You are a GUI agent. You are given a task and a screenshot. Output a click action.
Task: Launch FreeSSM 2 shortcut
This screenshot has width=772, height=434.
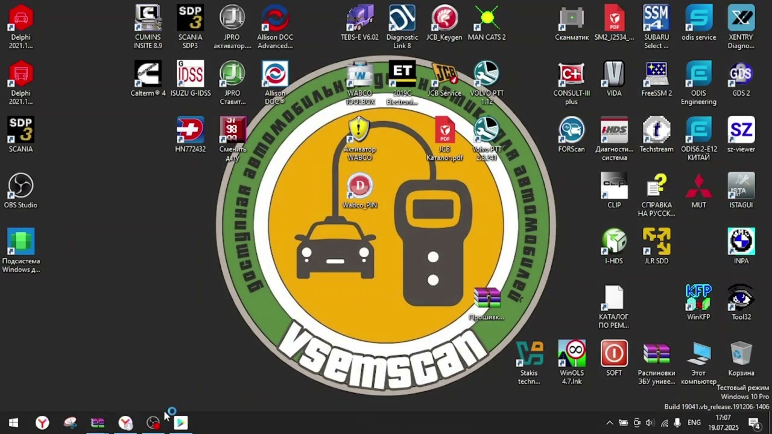pos(656,79)
